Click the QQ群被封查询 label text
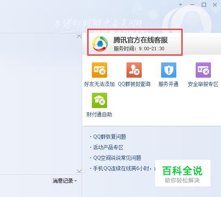221x197 pixels. point(134,84)
